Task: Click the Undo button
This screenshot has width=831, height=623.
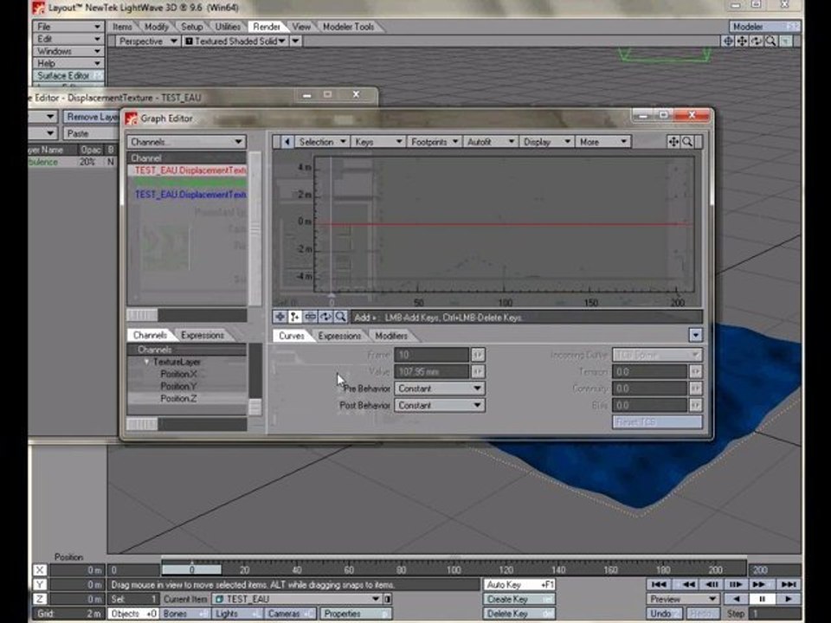Action: [x=665, y=613]
